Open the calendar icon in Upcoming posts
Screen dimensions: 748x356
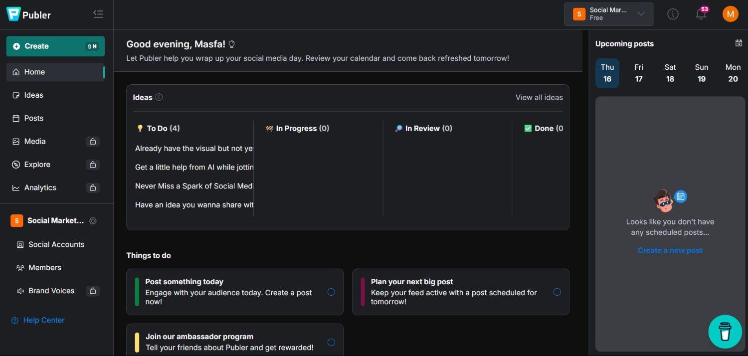(739, 43)
